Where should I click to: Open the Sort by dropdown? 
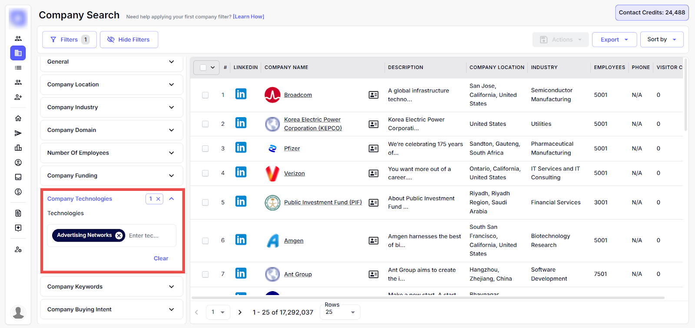click(x=661, y=39)
